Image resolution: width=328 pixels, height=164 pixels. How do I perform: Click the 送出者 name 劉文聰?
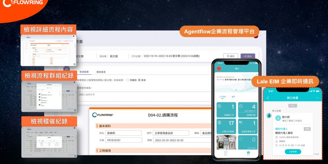114,56
